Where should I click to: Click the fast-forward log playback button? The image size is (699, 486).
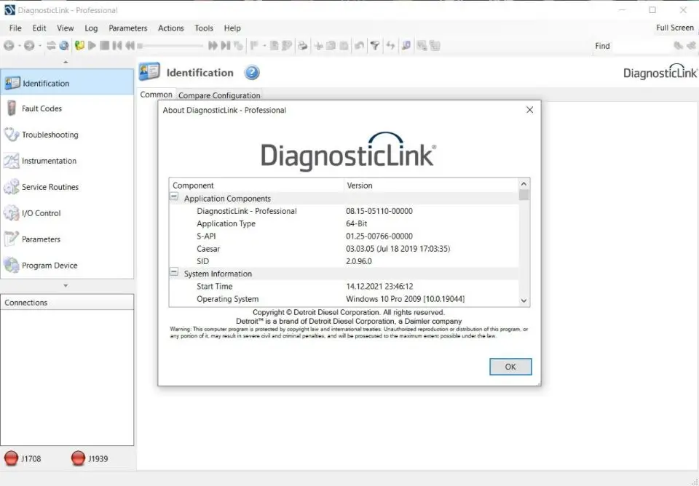coord(213,45)
